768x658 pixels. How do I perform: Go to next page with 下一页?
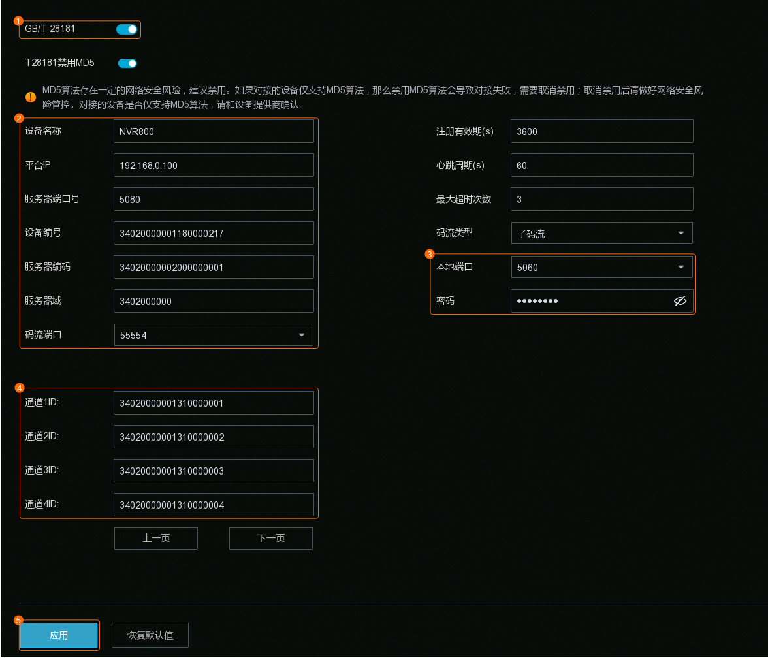pos(271,539)
